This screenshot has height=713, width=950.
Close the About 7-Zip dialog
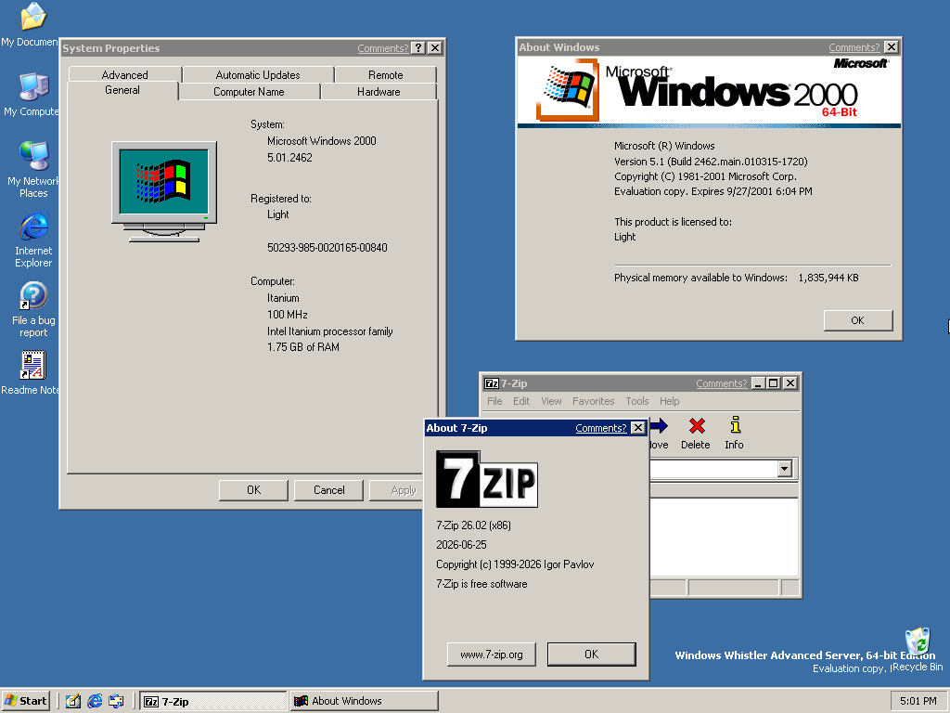pyautogui.click(x=638, y=427)
